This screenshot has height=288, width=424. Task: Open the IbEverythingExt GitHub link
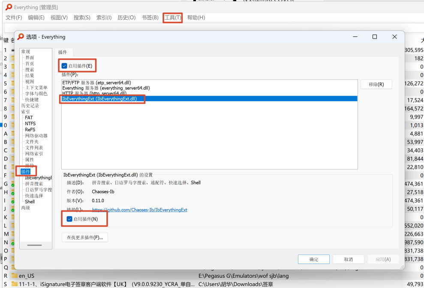click(x=139, y=210)
